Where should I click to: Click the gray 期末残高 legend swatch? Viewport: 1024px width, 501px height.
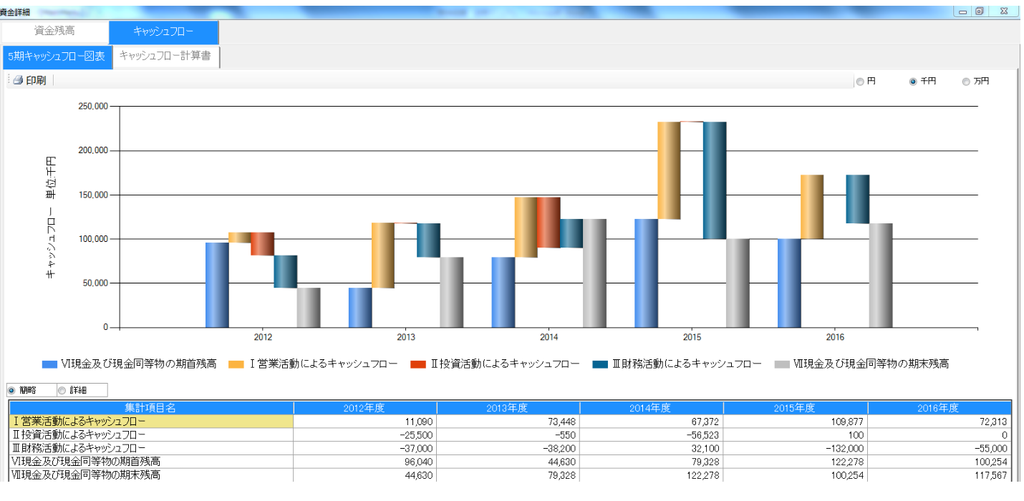(782, 364)
